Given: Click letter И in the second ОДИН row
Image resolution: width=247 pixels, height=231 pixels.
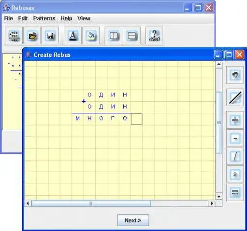Looking at the screenshot, I should coord(113,107).
